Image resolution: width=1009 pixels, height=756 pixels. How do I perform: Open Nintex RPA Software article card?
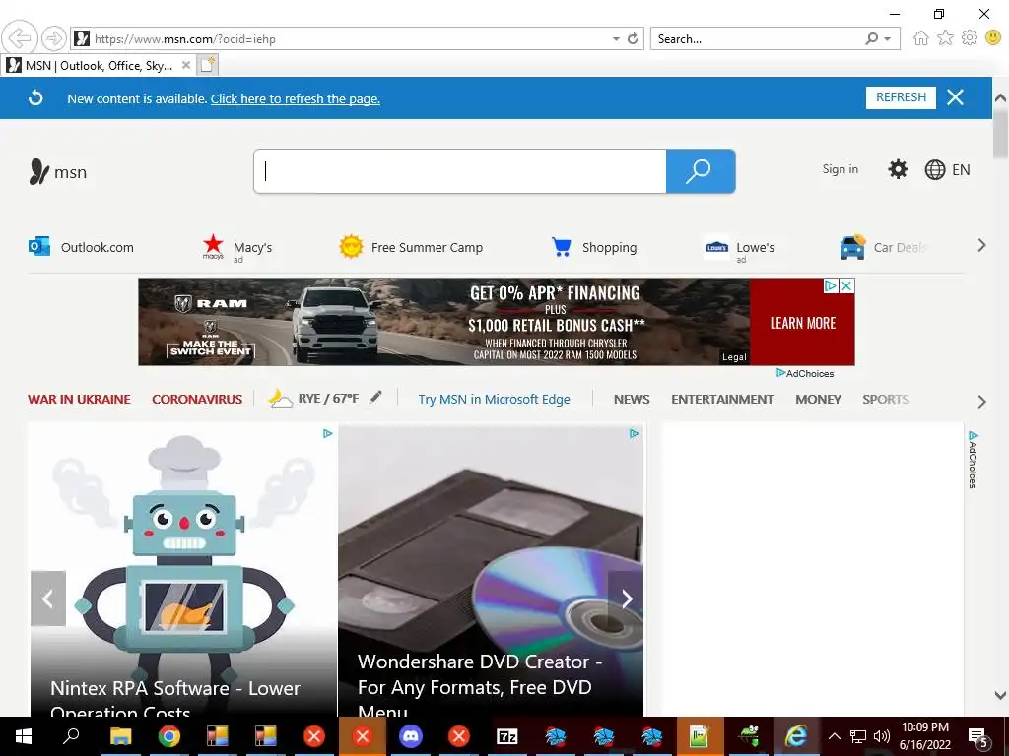(183, 570)
